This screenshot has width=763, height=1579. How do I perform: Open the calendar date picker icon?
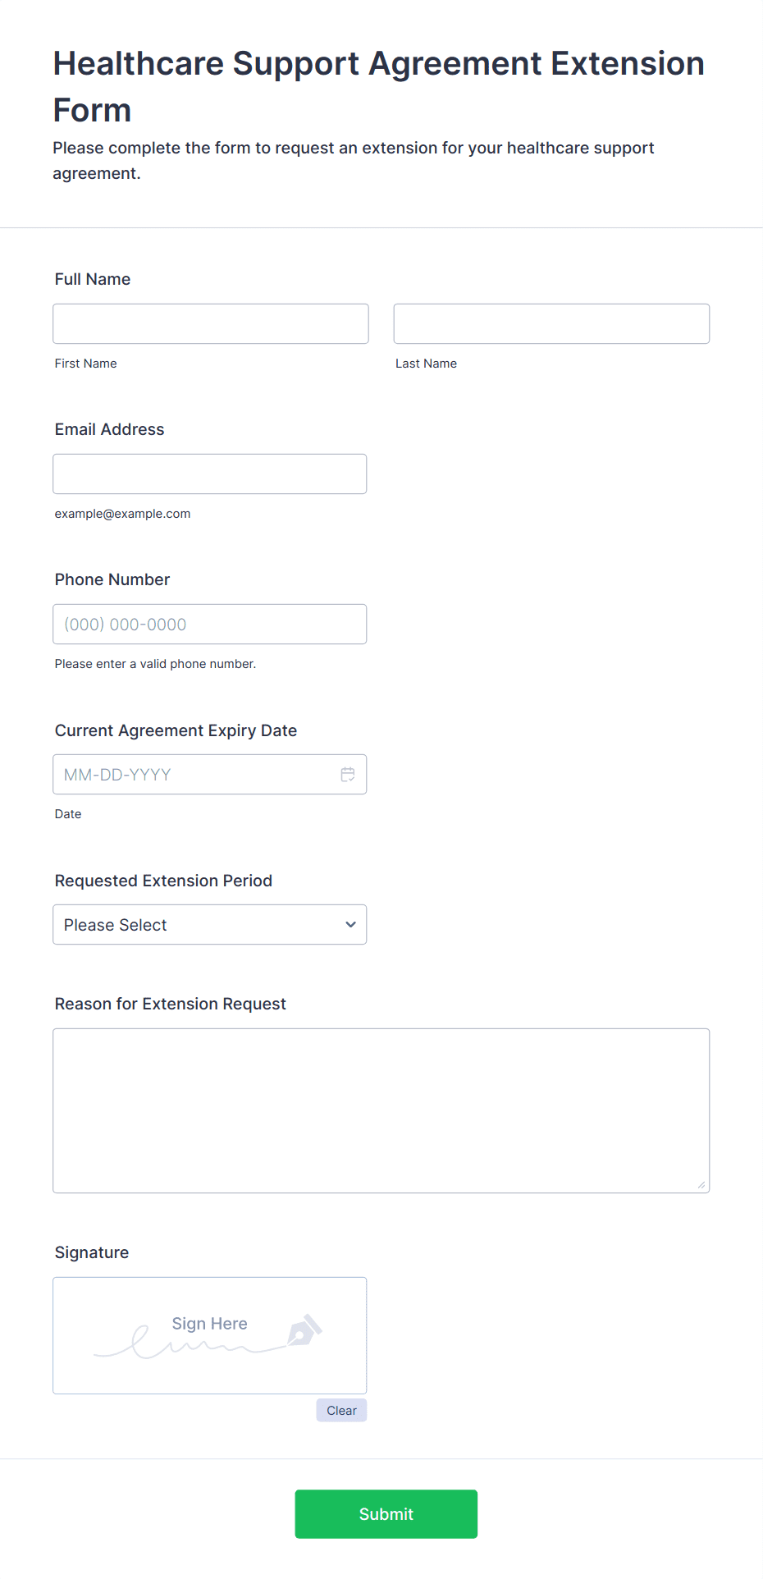coord(348,775)
